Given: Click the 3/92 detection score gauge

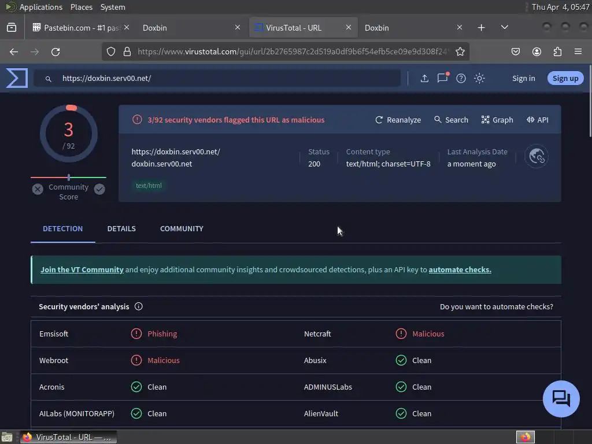Looking at the screenshot, I should [x=68, y=134].
